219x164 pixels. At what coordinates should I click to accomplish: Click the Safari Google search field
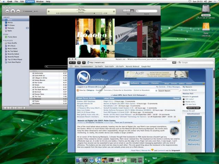coord(196,63)
